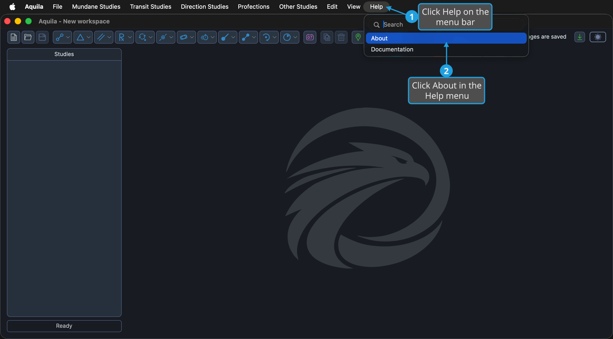Click the Help menu Search field
613x339 pixels.
coord(446,24)
